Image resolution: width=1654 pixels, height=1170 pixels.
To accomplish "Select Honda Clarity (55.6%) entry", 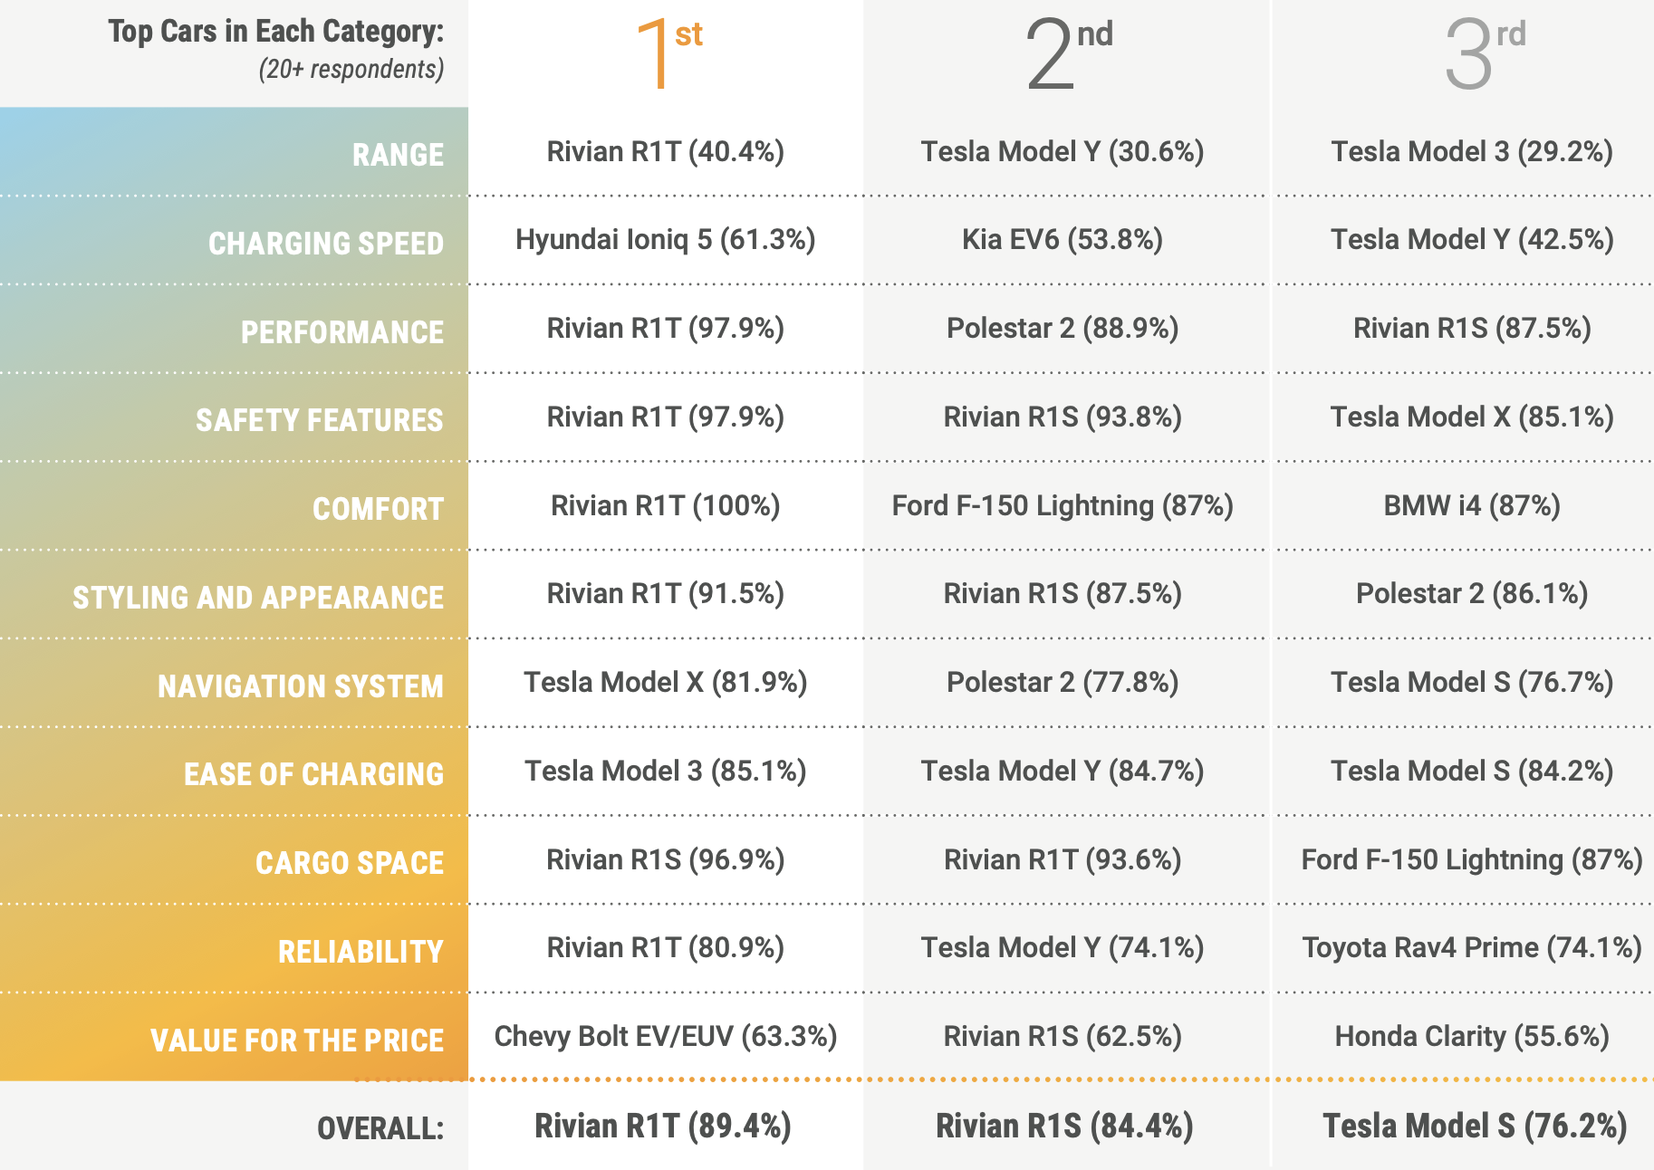I will [1472, 1036].
